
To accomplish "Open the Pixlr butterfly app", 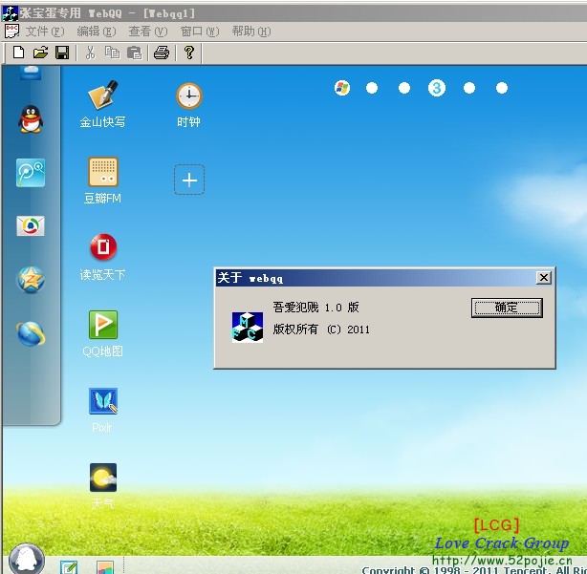I will (102, 411).
